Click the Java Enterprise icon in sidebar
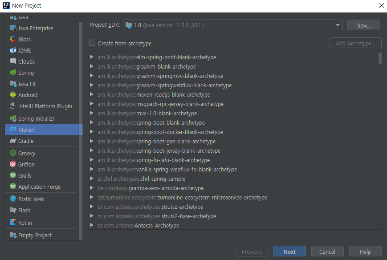This screenshot has height=260, width=387. (13, 28)
